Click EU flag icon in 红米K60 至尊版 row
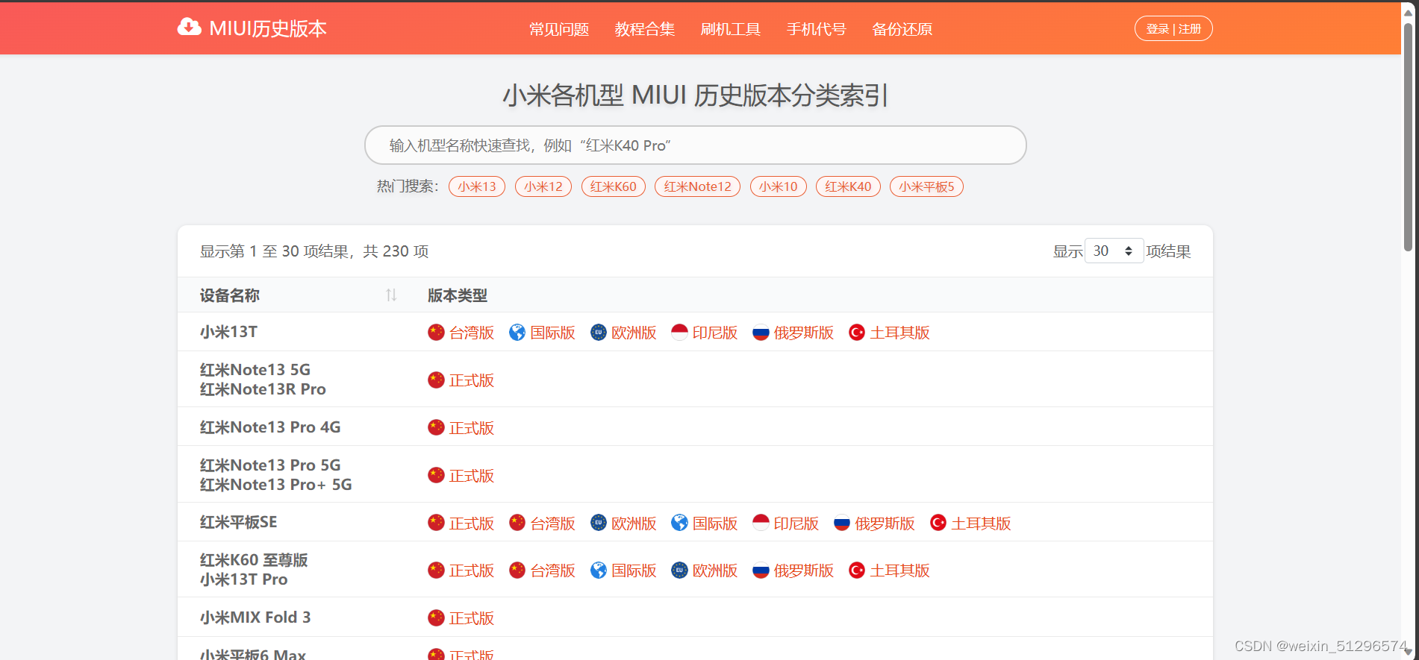1419x660 pixels. pyautogui.click(x=679, y=571)
